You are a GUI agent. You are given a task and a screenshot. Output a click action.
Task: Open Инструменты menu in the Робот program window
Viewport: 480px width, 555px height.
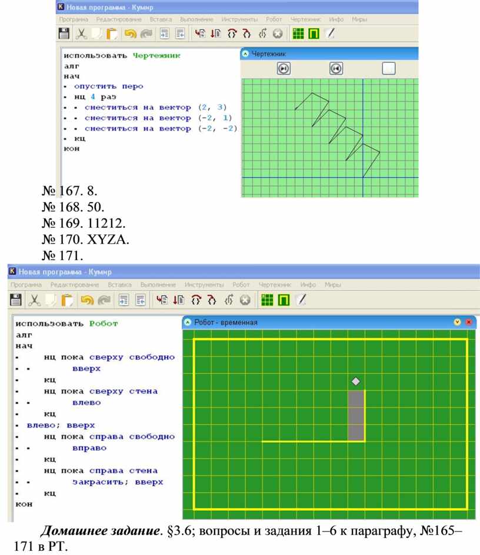tap(204, 285)
